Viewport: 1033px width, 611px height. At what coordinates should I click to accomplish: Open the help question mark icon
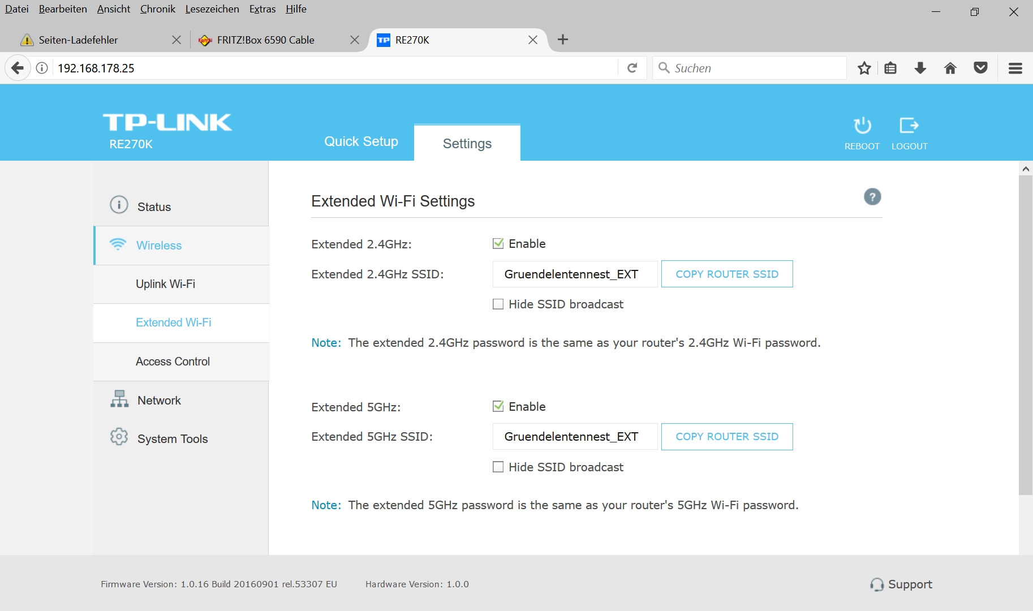(x=872, y=197)
